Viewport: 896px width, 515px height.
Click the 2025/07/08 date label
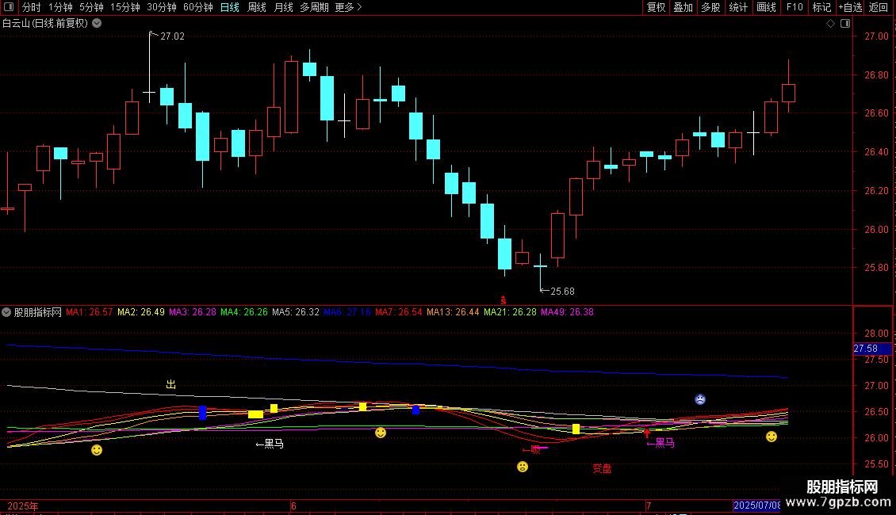(x=756, y=505)
